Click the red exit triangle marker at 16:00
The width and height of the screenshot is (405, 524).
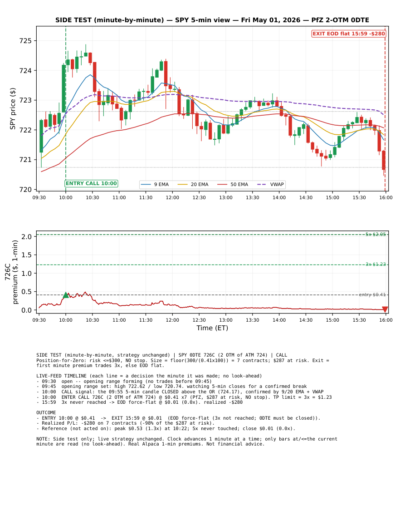(385, 309)
